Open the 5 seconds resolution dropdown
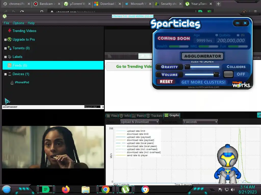The height and width of the screenshot is (195, 261). (200, 122)
